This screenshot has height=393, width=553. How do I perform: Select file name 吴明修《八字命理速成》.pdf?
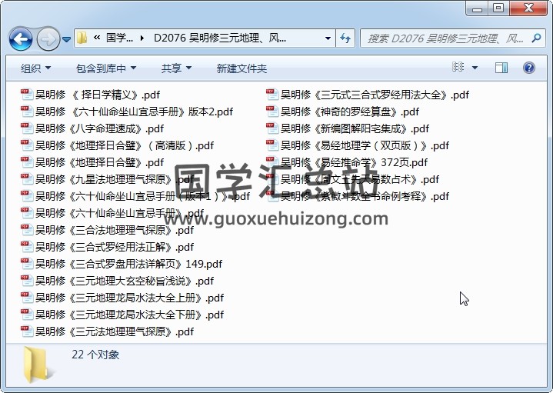point(99,128)
